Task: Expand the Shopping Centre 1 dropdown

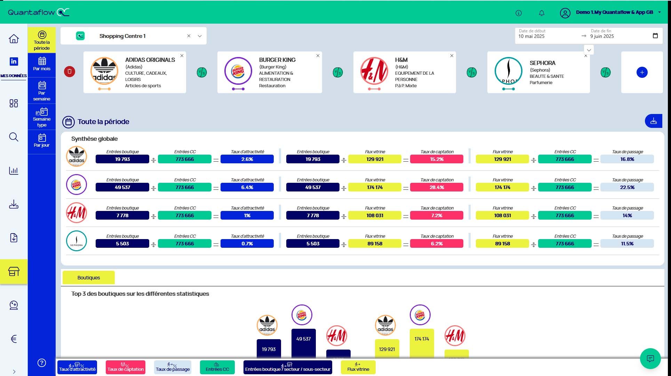Action: pos(200,36)
